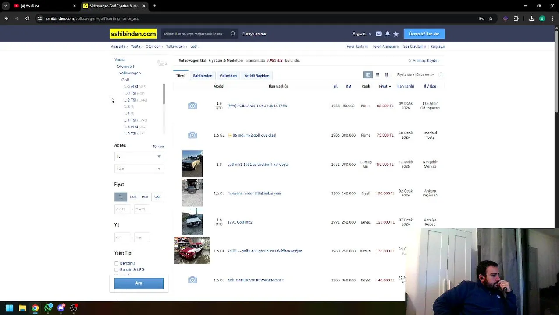Sort by the Fiyat column header
The height and width of the screenshot is (315, 559).
pos(385,86)
